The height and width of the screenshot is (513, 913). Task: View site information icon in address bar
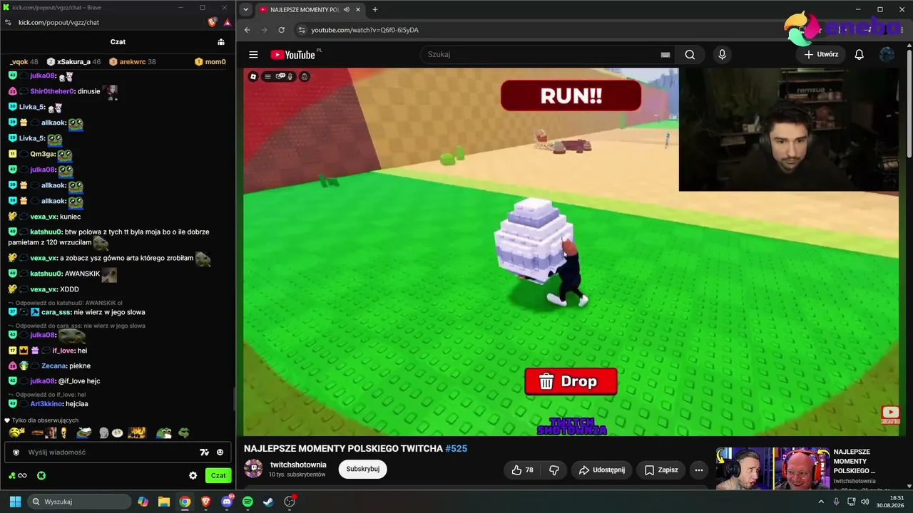point(302,30)
